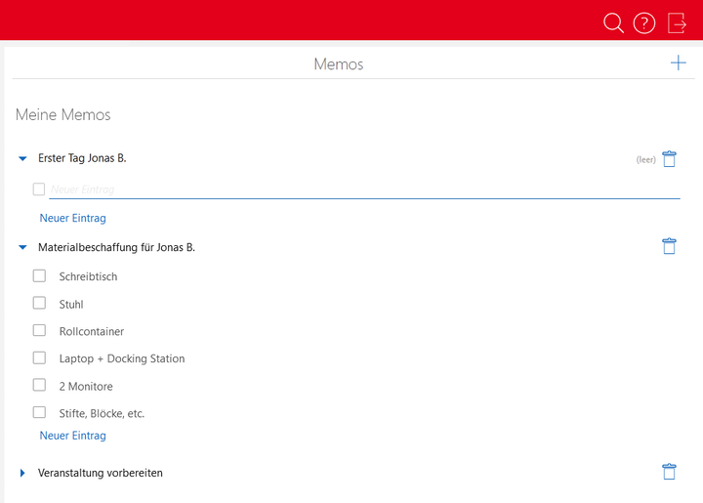Delete the 'Erster Tag Jonas B.' memo
Image resolution: width=703 pixels, height=503 pixels.
tap(669, 159)
